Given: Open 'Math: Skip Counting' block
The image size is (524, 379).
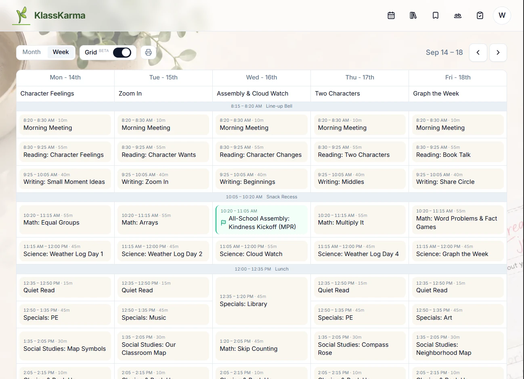Looking at the screenshot, I should (262, 346).
